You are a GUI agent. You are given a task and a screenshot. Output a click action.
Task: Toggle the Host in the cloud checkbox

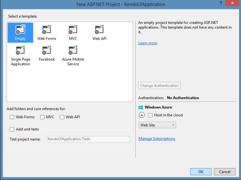pyautogui.click(x=150, y=115)
